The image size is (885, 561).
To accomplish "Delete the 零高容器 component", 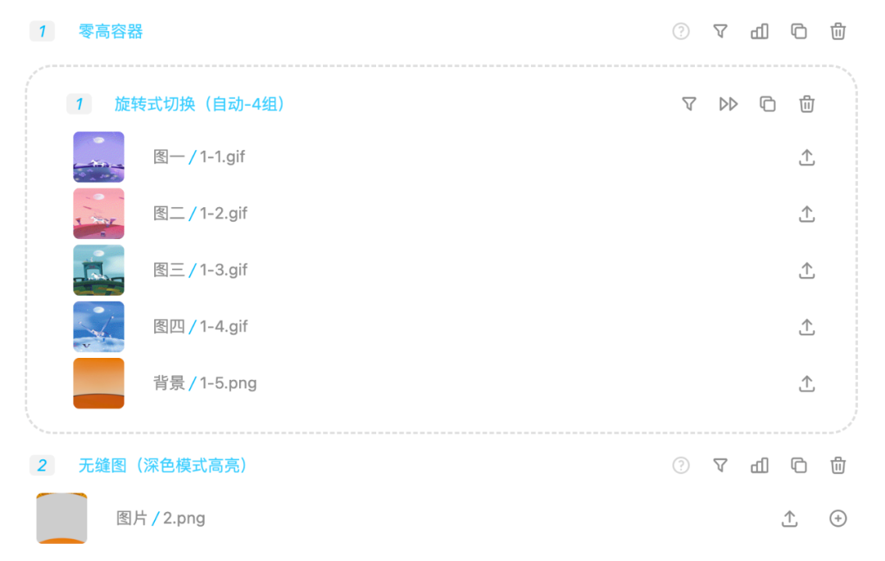I will [x=838, y=32].
